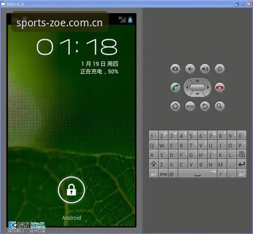Viewport: 253px width, 234px height.
Task: Click the back arrow button
Action: pyautogui.click(x=205, y=106)
